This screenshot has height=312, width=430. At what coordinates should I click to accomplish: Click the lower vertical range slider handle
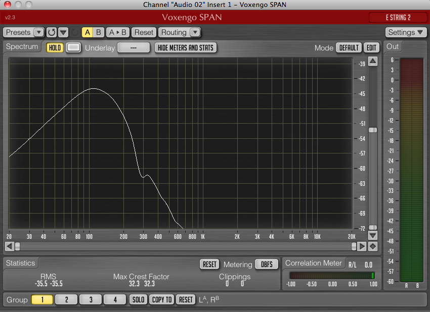[373, 227]
